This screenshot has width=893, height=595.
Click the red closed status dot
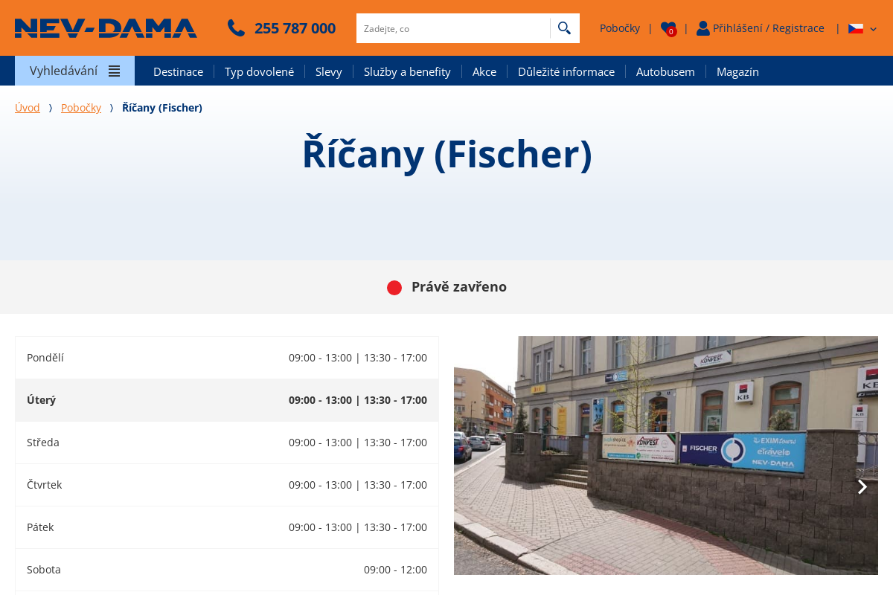394,287
